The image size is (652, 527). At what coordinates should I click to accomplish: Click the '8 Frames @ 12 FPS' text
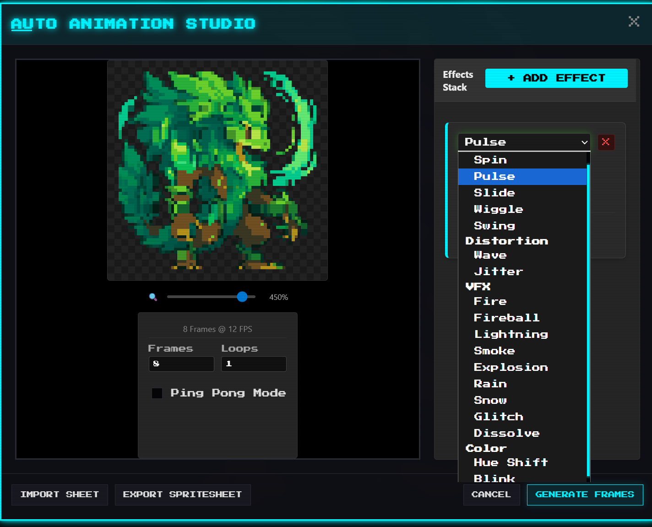[x=217, y=329]
